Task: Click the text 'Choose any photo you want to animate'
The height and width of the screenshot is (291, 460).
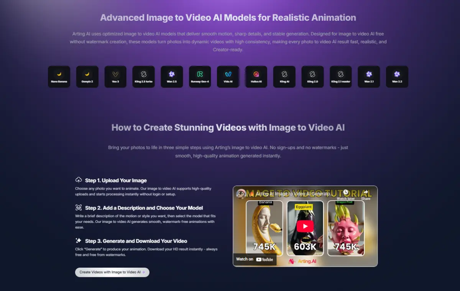Action: pos(143,191)
